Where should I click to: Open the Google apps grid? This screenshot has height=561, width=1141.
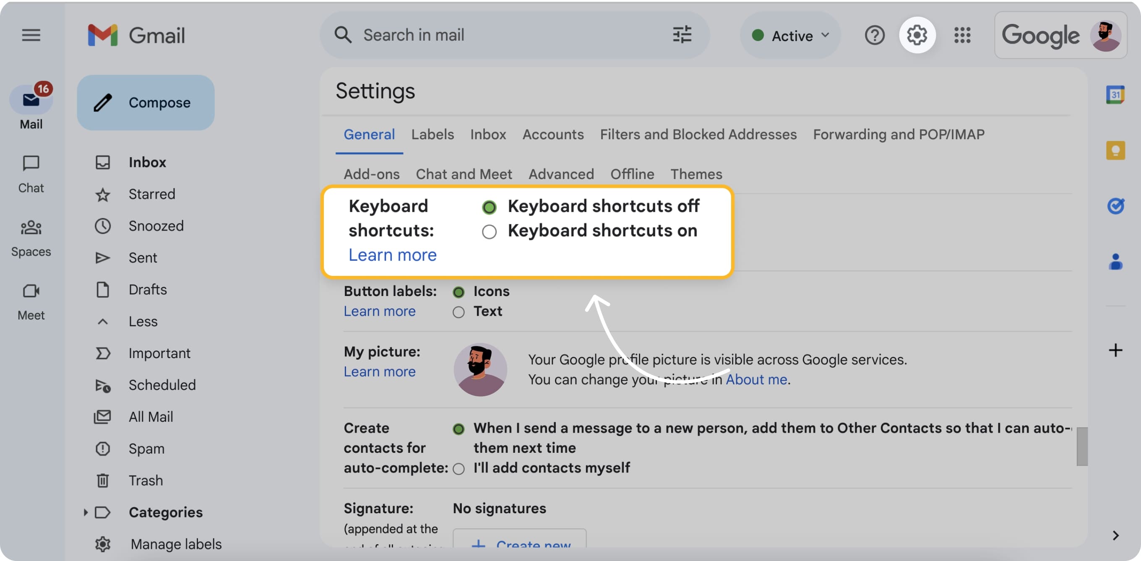click(x=962, y=35)
